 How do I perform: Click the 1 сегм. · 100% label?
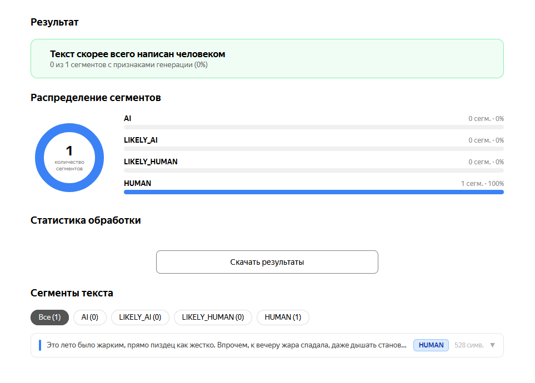coord(482,184)
